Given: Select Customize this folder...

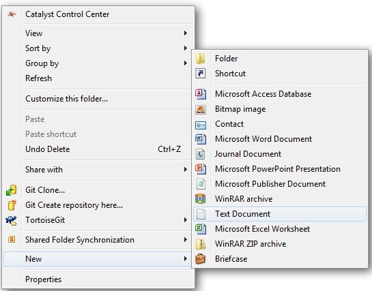Looking at the screenshot, I should point(98,99).
